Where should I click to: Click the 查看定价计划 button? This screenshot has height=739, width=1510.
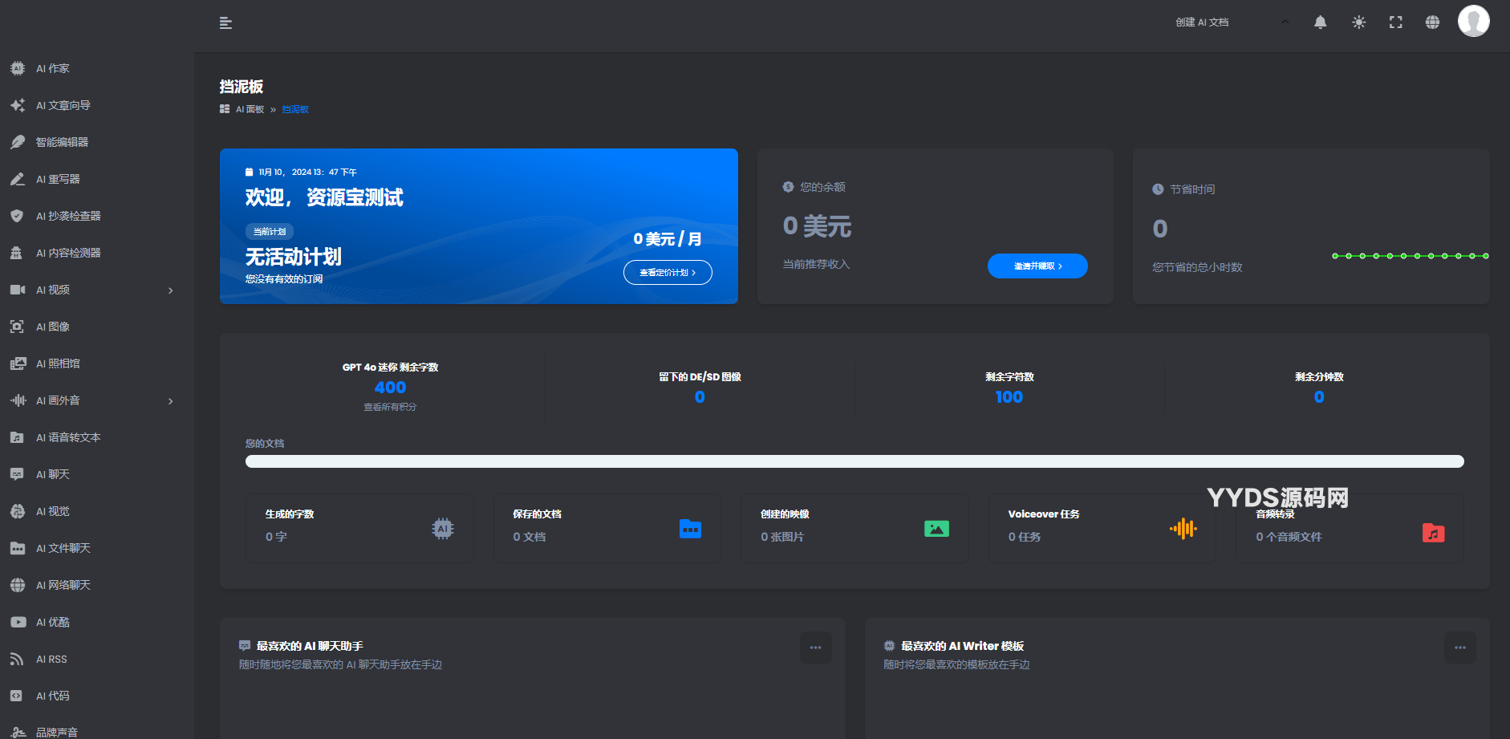668,273
